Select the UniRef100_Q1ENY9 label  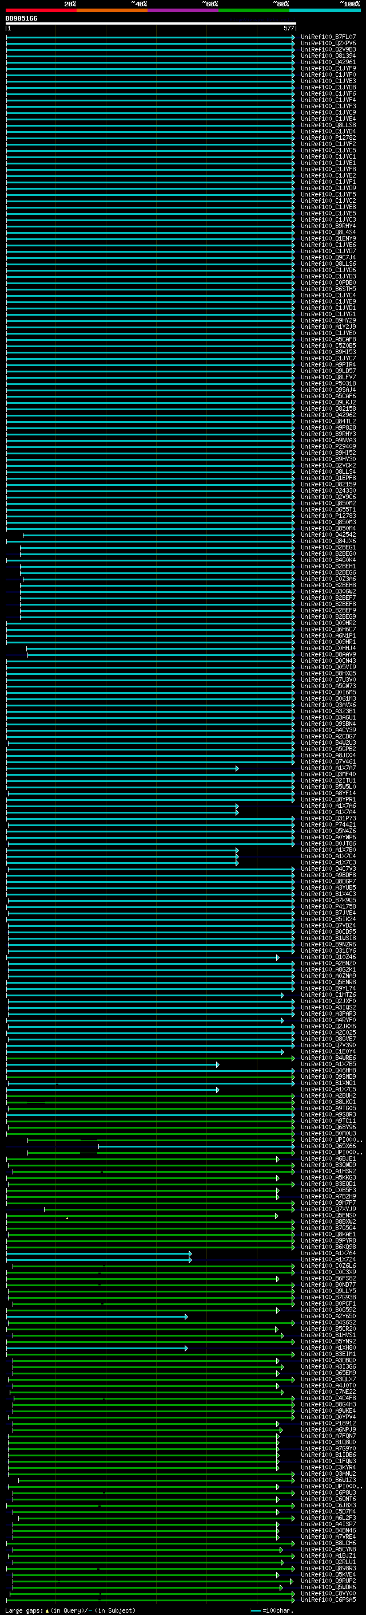tap(328, 239)
